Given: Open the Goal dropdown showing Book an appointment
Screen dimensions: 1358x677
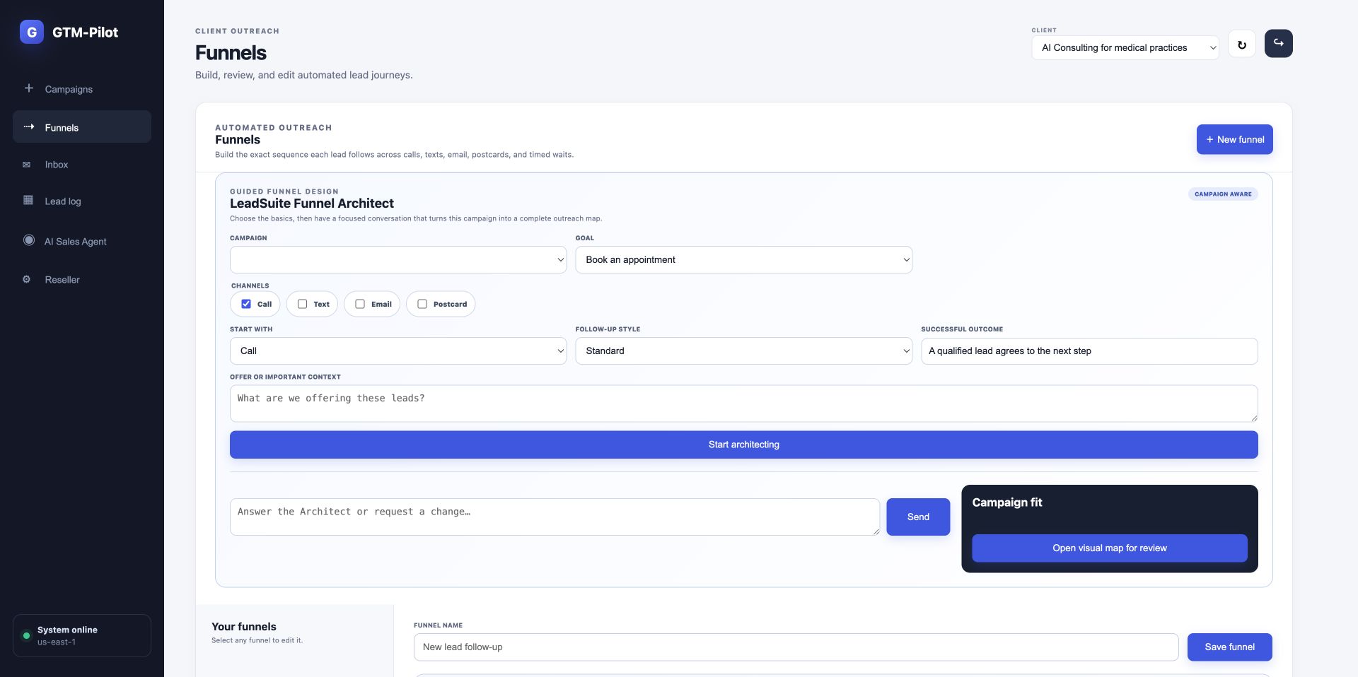Looking at the screenshot, I should tap(744, 260).
